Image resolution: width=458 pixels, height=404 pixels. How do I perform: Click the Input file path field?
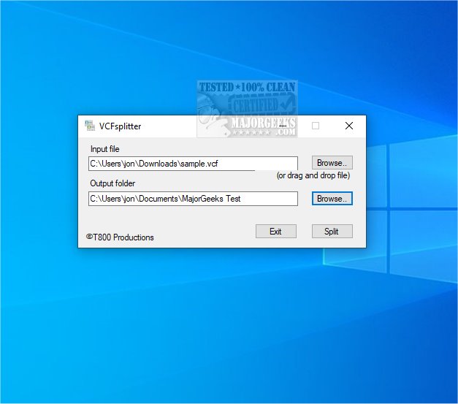click(193, 164)
